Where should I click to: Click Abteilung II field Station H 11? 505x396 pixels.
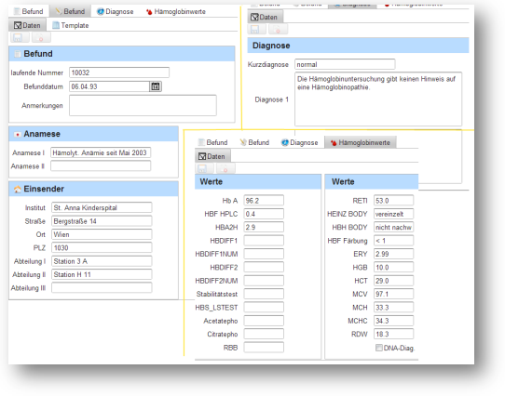pyautogui.click(x=102, y=274)
